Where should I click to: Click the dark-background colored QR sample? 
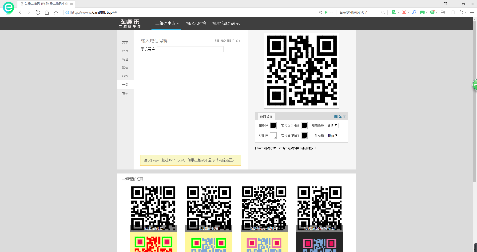pos(320,242)
